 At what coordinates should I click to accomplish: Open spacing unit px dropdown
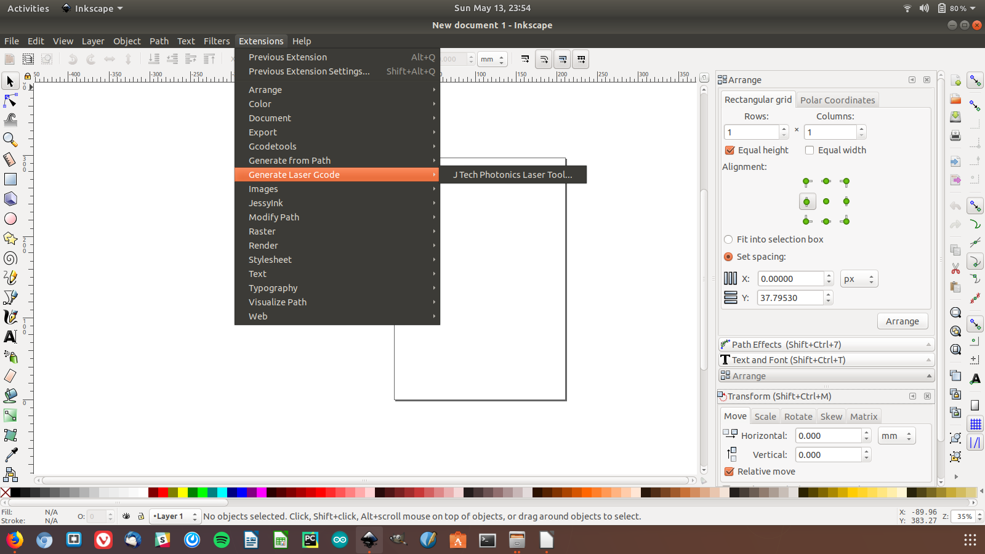(x=859, y=279)
